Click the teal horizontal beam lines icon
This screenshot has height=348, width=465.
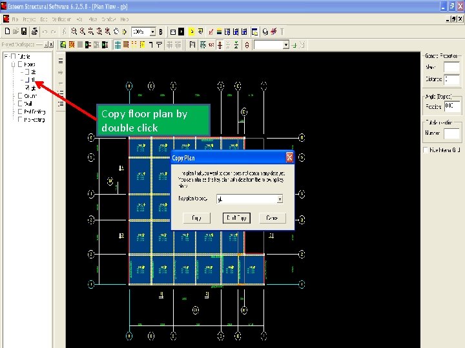click(118, 45)
